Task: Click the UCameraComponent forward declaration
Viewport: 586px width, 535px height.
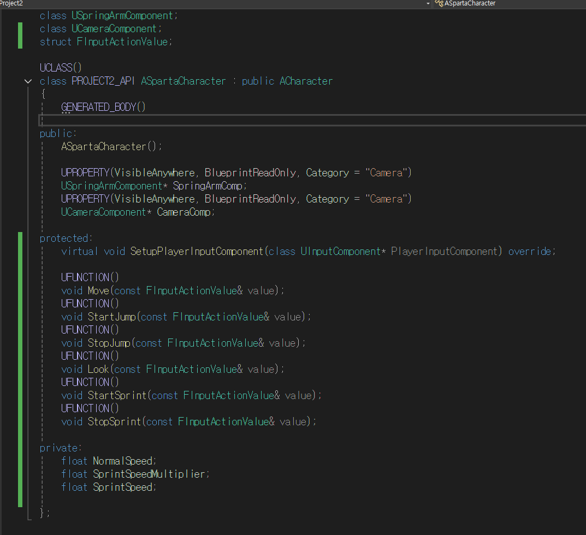Action: (114, 29)
